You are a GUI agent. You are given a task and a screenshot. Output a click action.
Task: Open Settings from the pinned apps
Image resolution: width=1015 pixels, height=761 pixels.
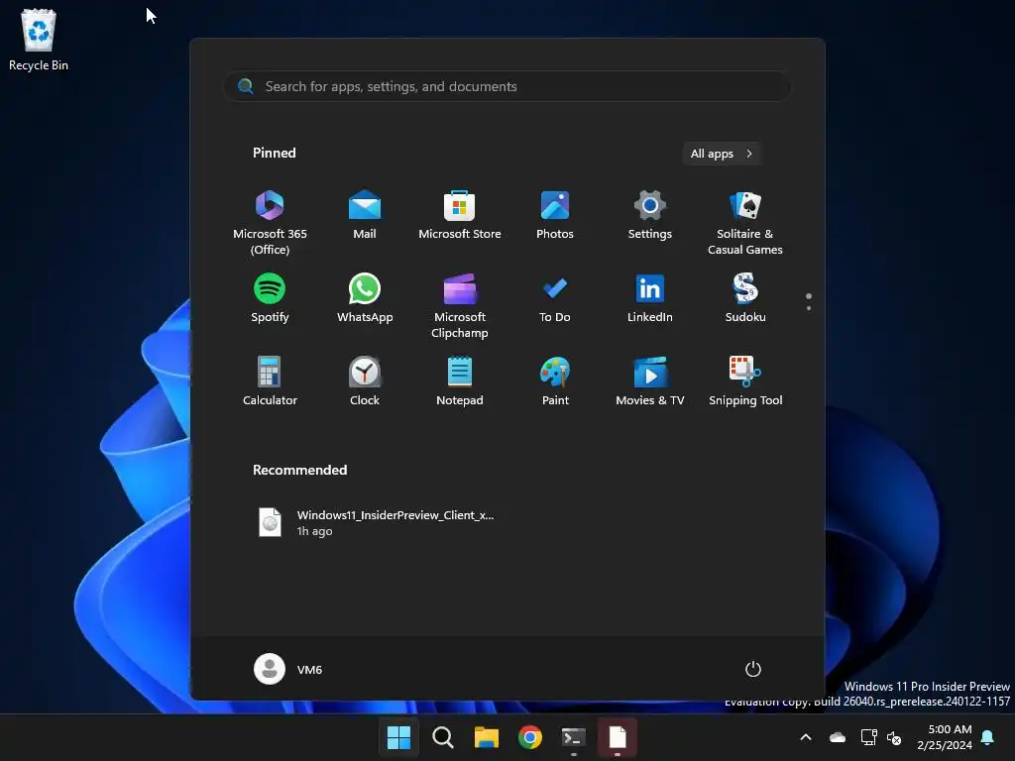coord(650,216)
